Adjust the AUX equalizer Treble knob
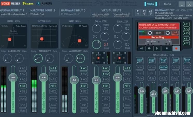193x117 pixels. click(x=118, y=28)
